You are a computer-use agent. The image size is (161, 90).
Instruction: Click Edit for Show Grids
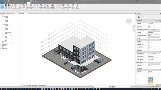click(x=154, y=37)
